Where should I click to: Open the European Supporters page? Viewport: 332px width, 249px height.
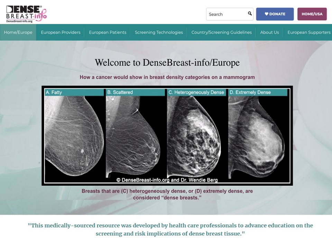pyautogui.click(x=308, y=32)
